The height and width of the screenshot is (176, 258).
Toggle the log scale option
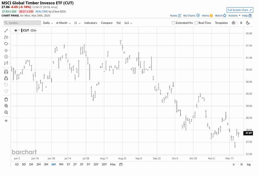coord(249,164)
